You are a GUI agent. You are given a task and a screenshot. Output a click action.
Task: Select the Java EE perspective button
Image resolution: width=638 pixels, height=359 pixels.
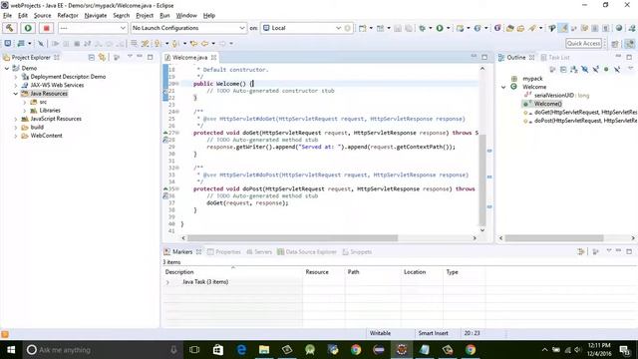coord(629,44)
